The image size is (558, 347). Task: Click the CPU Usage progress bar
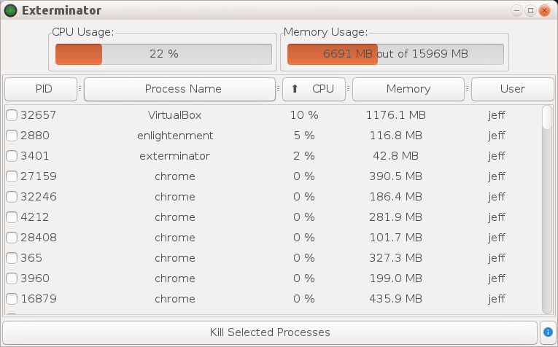click(x=163, y=54)
